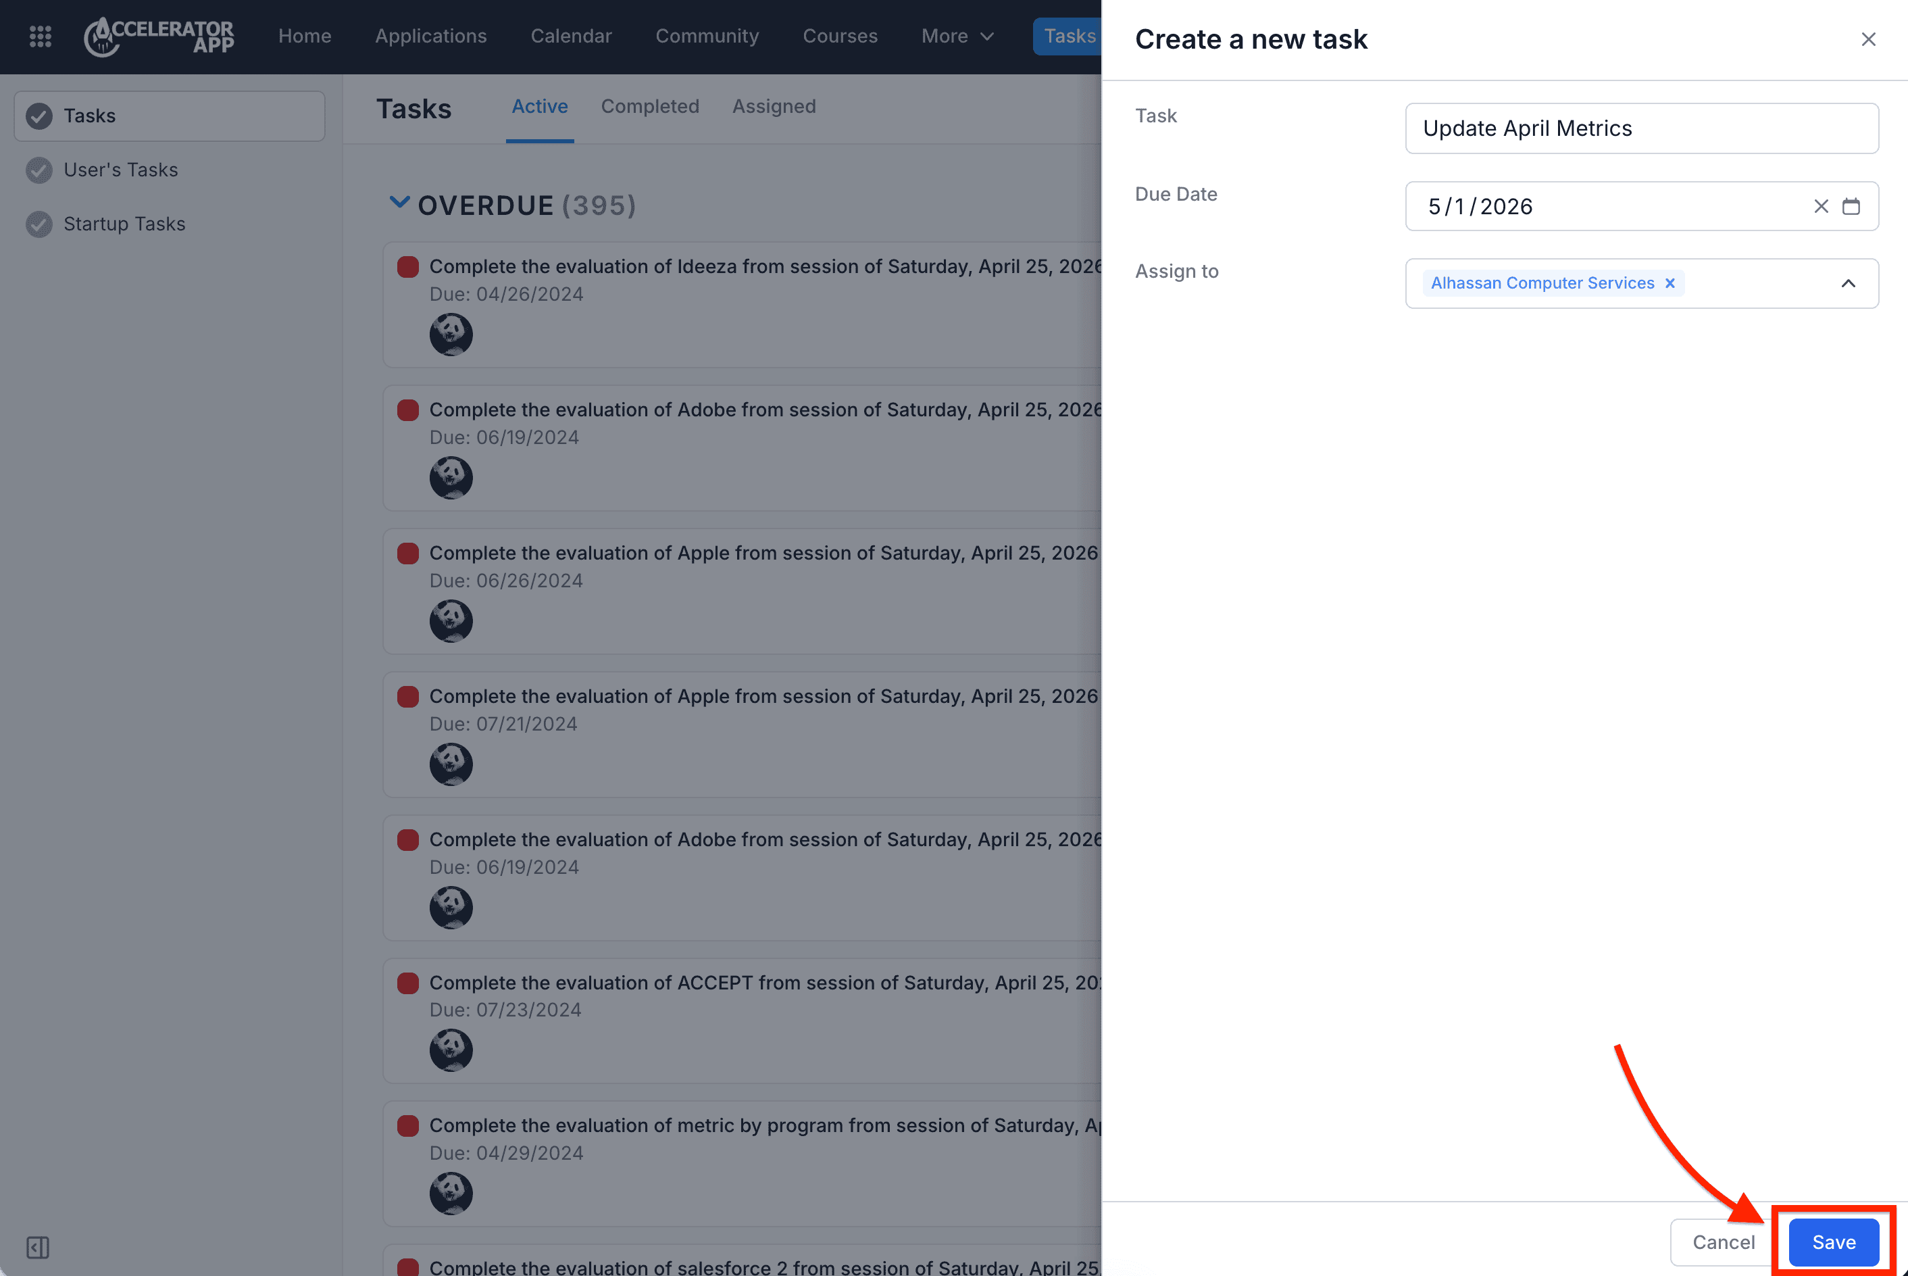This screenshot has height=1276, width=1908.
Task: Save the new task
Action: click(1833, 1242)
